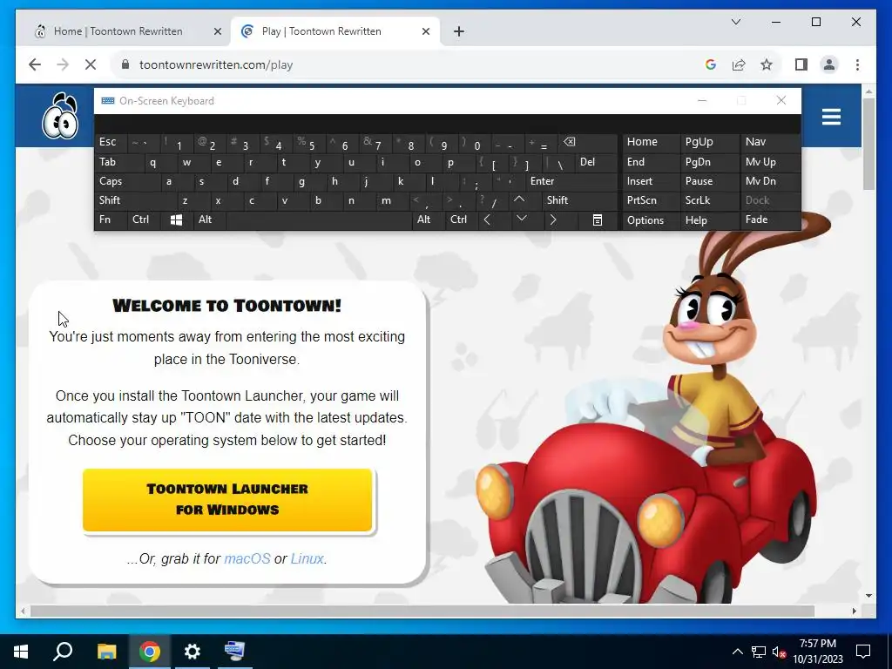The width and height of the screenshot is (892, 669).
Task: Open the Windows Start menu
Action: tap(21, 652)
